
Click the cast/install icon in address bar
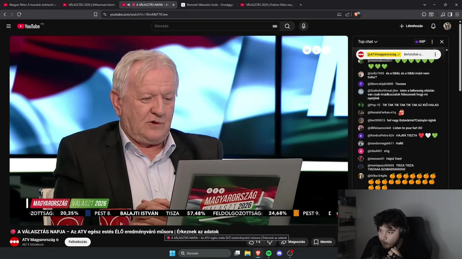click(x=339, y=14)
